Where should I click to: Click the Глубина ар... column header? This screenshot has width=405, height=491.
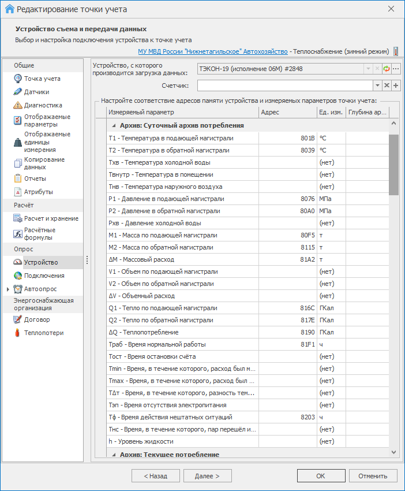point(367,112)
